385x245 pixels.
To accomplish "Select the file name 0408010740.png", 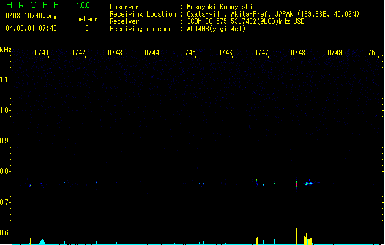I will [x=31, y=16].
